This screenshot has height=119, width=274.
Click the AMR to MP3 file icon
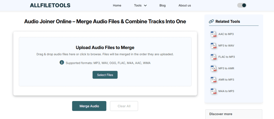point(213,80)
